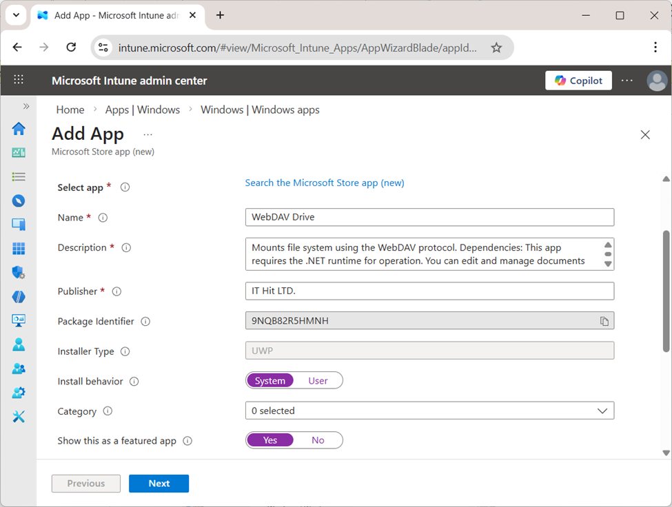Switch Install behavior to User
This screenshot has width=672, height=507.
coord(318,380)
